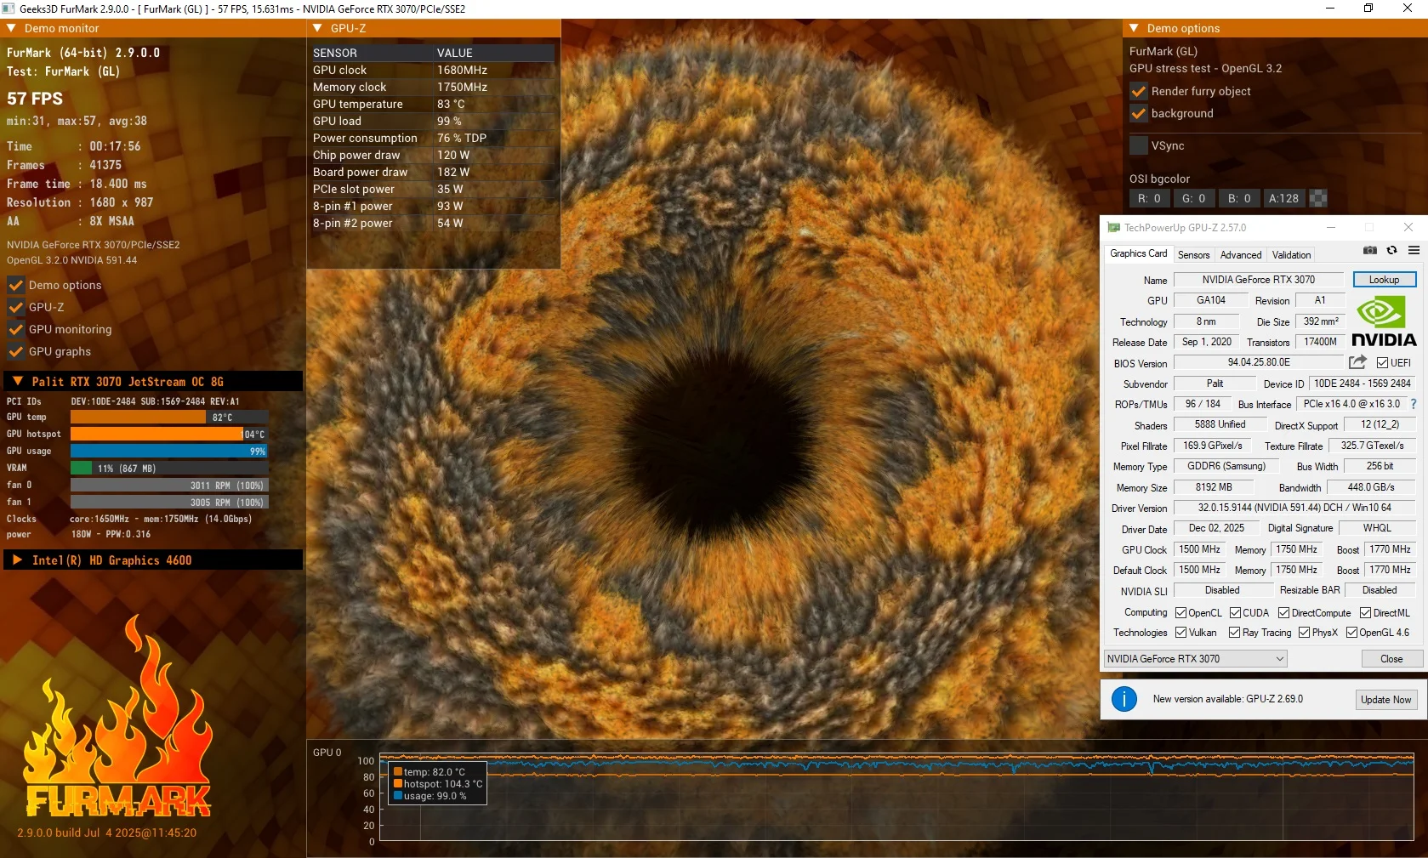Click the NVIDIA logo in GPU-Z
The width and height of the screenshot is (1428, 858).
click(x=1384, y=322)
